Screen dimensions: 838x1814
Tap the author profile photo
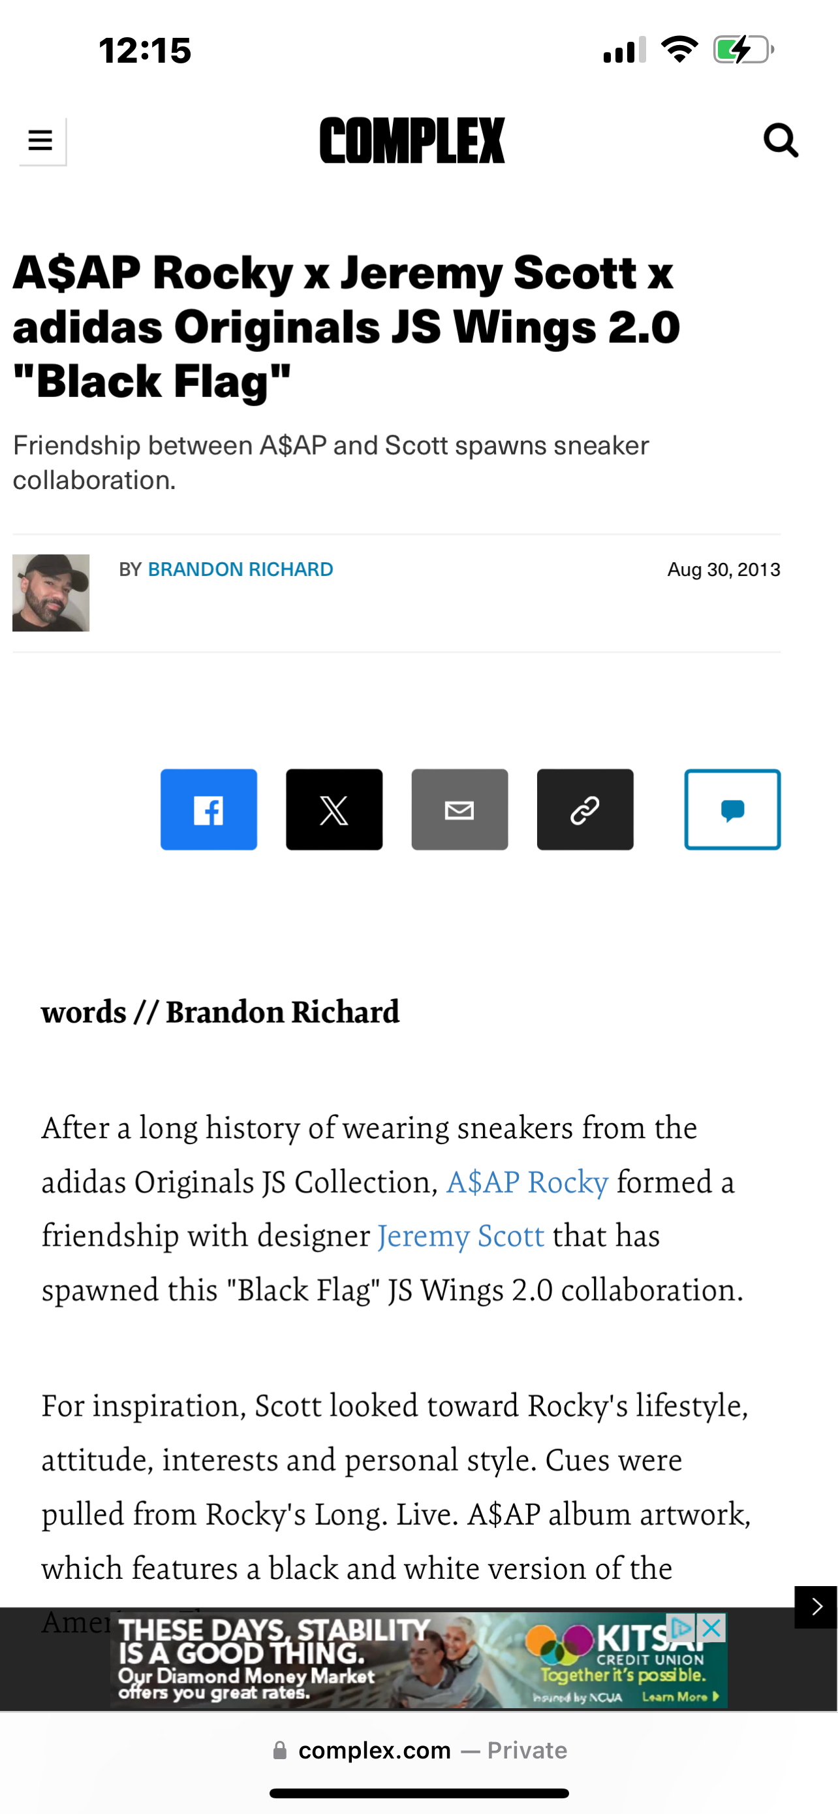click(x=51, y=593)
